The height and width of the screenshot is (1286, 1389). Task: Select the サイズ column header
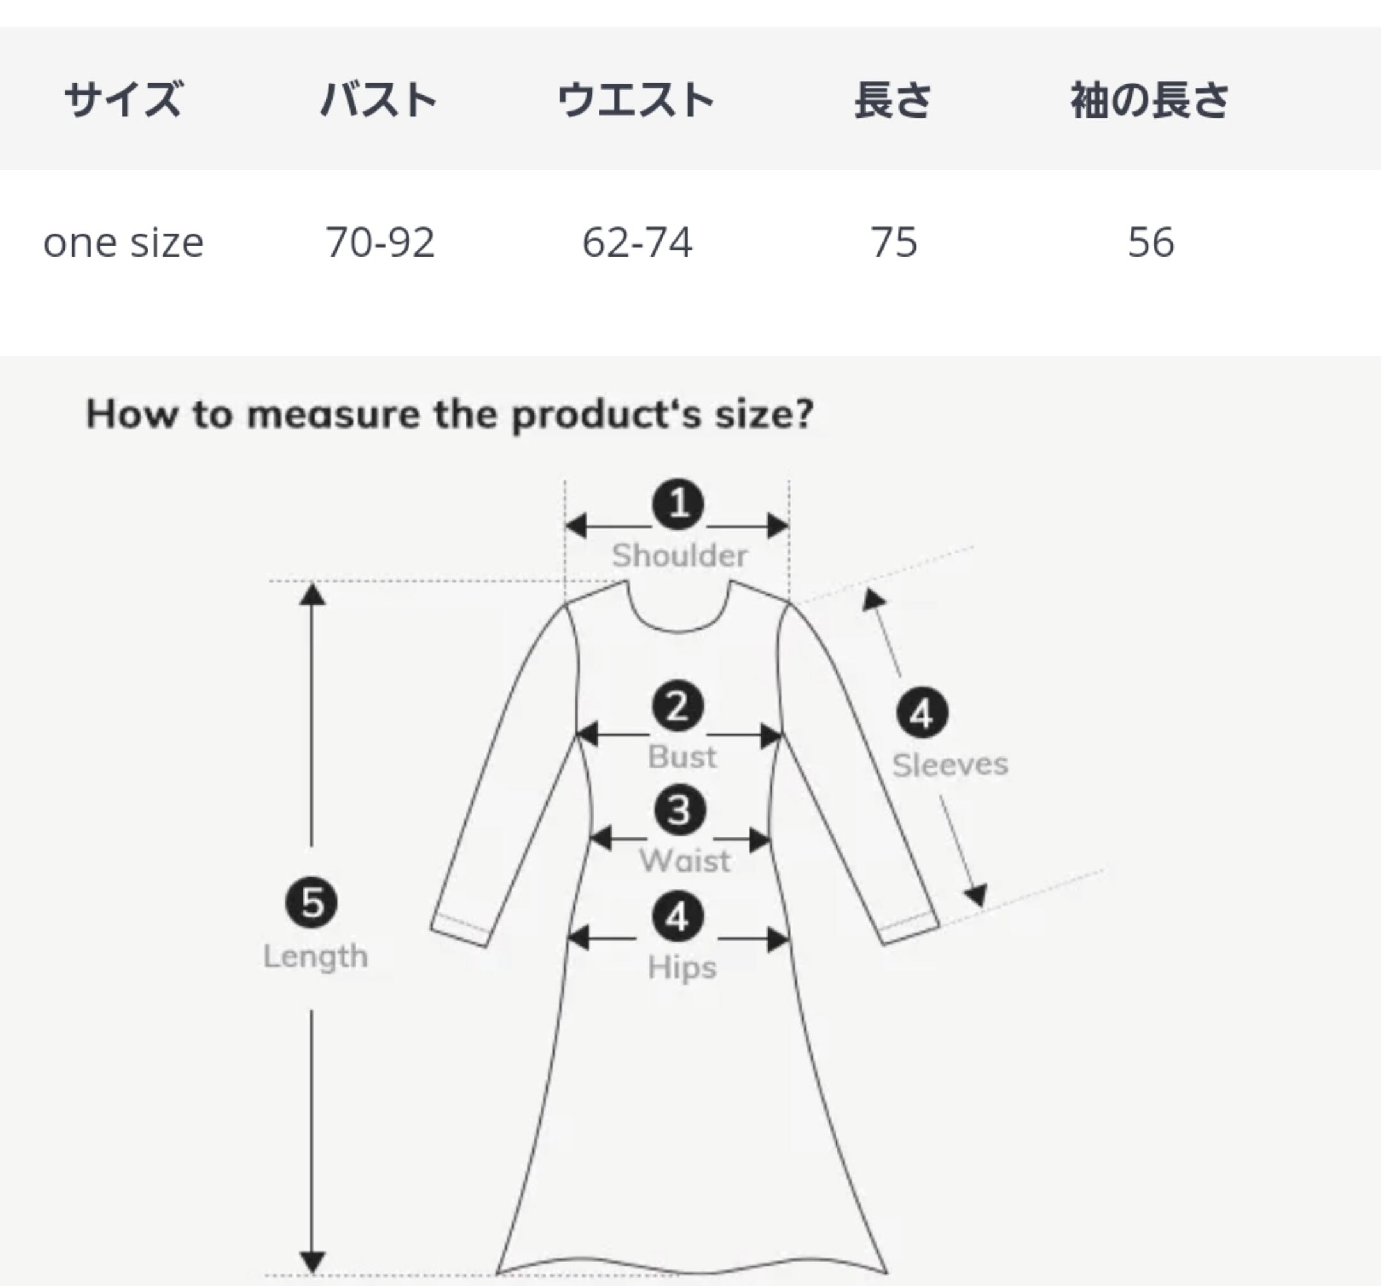coord(124,100)
